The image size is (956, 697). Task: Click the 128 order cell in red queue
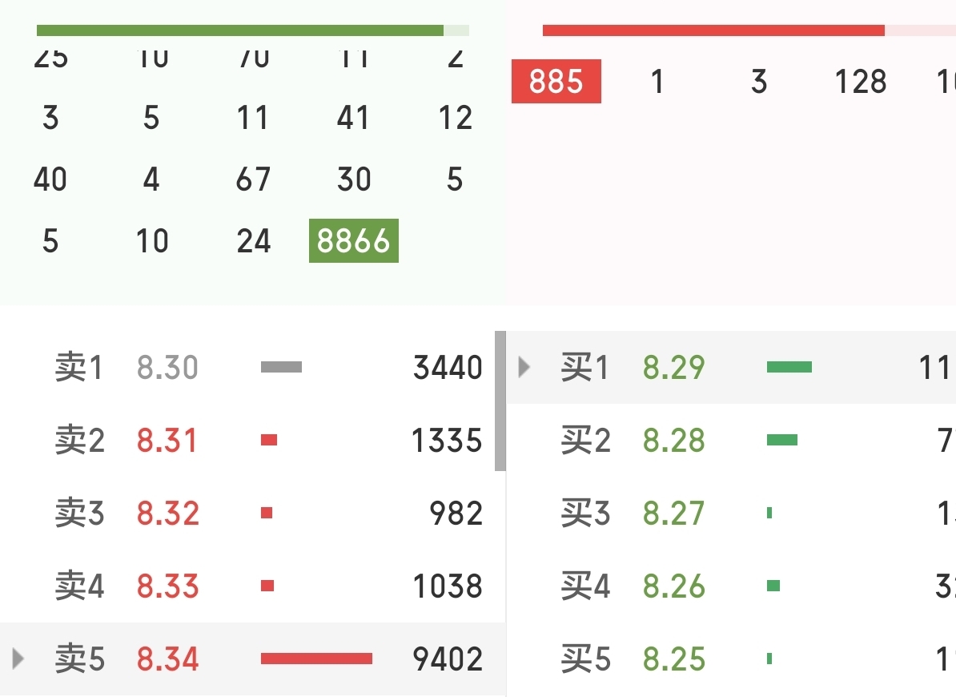click(861, 82)
